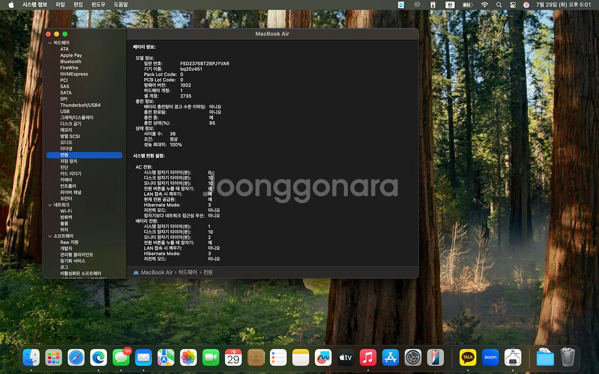599x374 pixels.
Task: Open Contacts app in the Dock
Action: click(x=256, y=357)
